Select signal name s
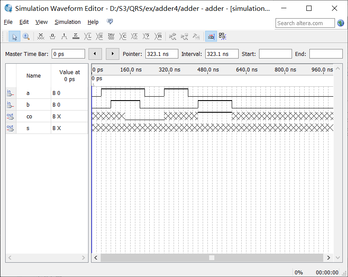The image size is (348, 277). [x=28, y=128]
